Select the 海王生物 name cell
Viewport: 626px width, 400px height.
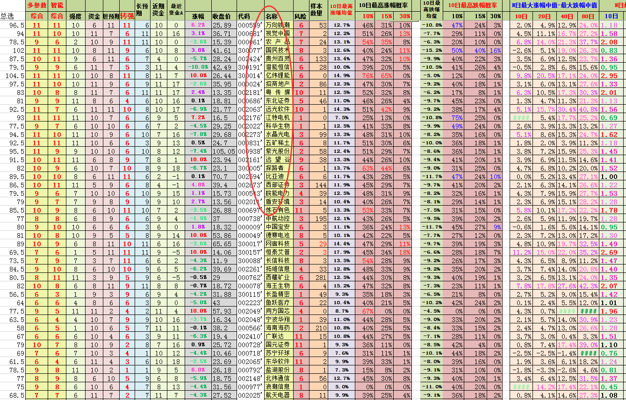[279, 286]
